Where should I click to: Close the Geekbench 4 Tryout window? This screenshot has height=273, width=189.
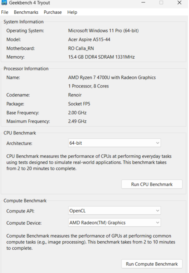179,2
